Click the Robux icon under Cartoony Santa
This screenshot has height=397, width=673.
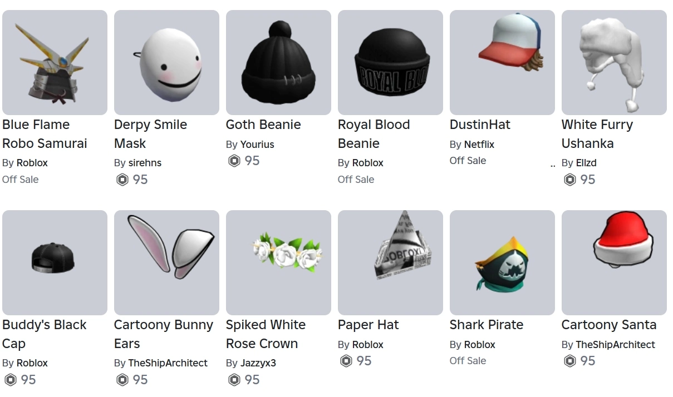click(570, 361)
